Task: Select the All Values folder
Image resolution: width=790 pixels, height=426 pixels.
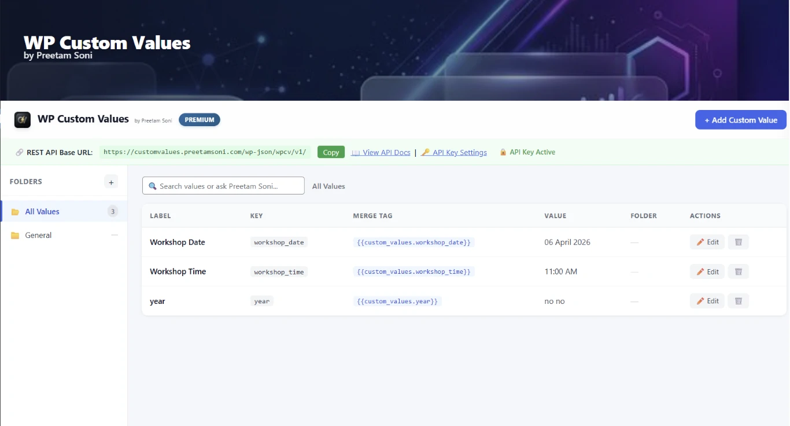Action: point(64,212)
